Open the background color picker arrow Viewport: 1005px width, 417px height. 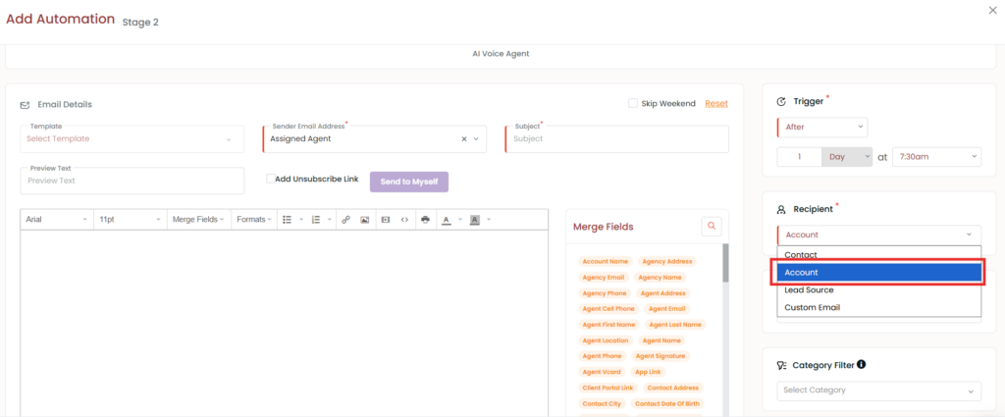tap(489, 219)
